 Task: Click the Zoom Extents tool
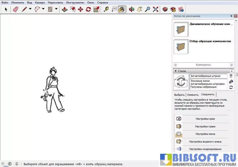(x=155, y=9)
